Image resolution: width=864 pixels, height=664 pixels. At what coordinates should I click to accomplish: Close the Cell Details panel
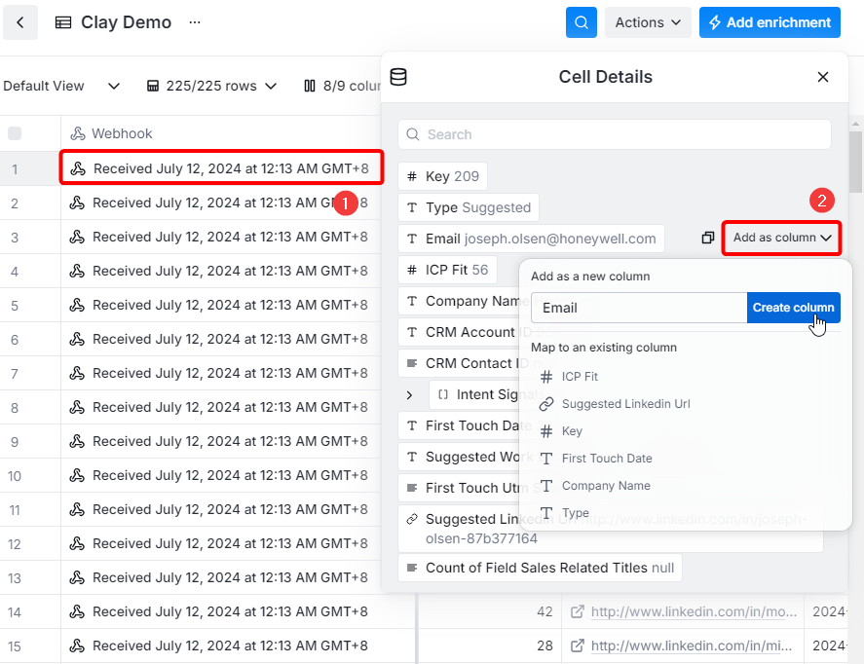point(823,77)
